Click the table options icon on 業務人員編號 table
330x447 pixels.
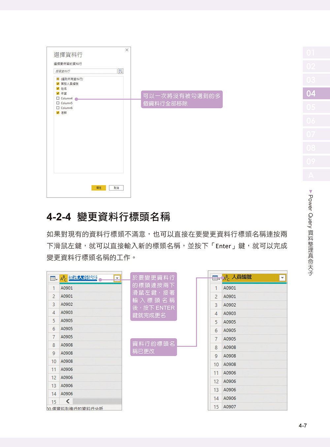52,278
